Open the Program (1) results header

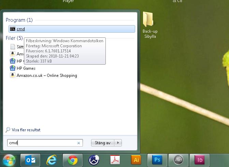point(19,20)
